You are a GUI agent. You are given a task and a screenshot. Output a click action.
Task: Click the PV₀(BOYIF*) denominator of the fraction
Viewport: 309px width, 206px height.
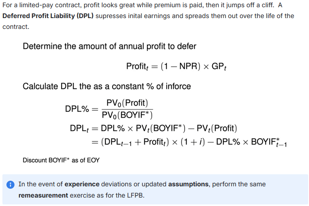coord(127,115)
